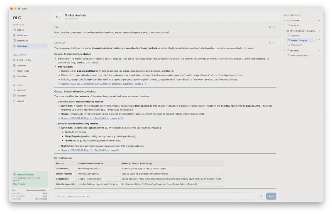The width and height of the screenshot is (332, 214).
Task: Click the 'General Search Services' column header
Action: (90, 164)
